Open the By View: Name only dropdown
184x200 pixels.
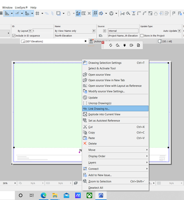[94, 31]
